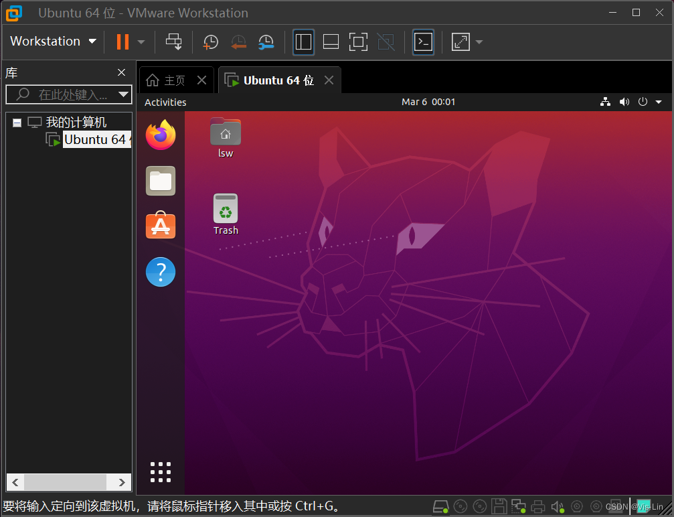
Task: Select the Trash icon on desktop
Action: click(226, 214)
